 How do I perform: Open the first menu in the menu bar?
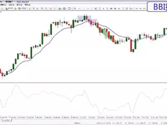tap(3, 5)
